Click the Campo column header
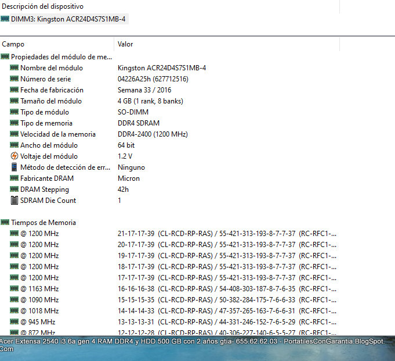The image size is (395, 361). 13,44
